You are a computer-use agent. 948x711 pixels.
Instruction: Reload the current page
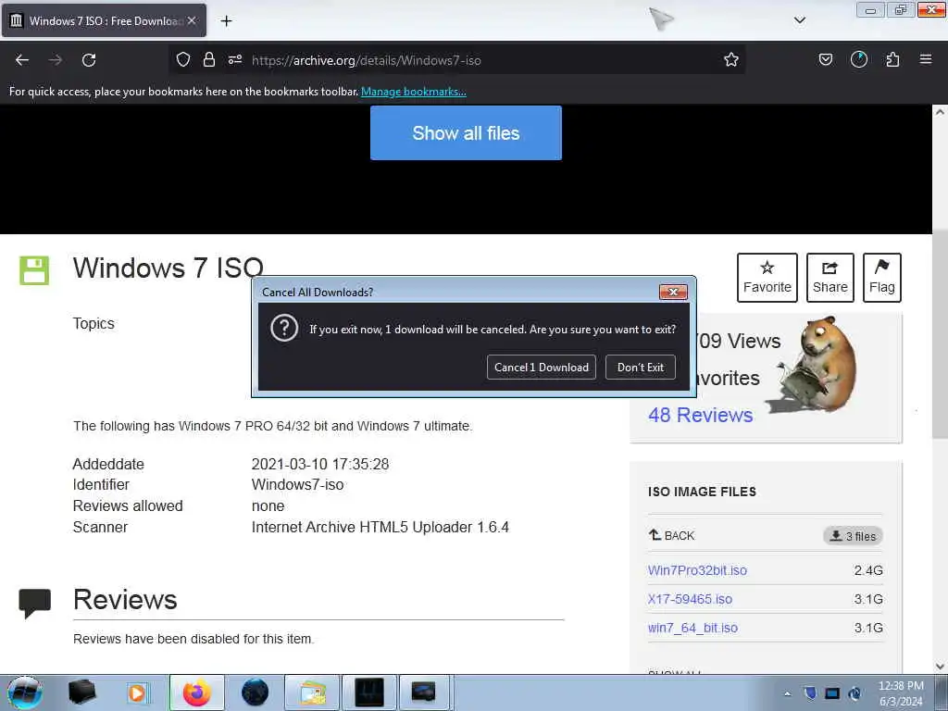point(89,60)
